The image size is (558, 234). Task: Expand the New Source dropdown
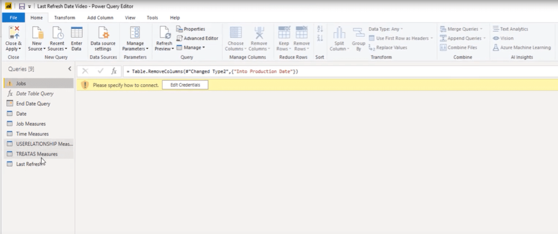click(44, 49)
